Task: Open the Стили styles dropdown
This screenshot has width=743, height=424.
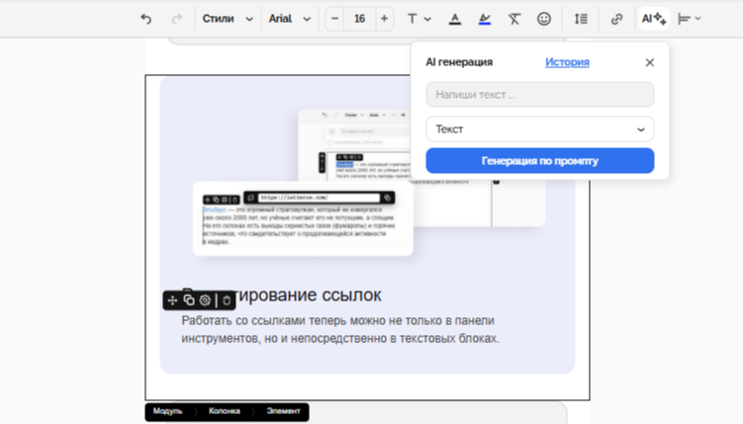Action: (x=227, y=19)
